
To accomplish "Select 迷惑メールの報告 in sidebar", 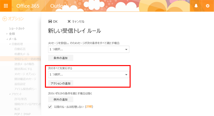I will (x=24, y=64).
